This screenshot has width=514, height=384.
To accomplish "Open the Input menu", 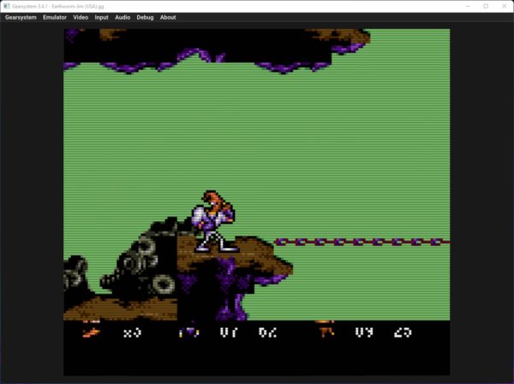I will click(x=101, y=17).
